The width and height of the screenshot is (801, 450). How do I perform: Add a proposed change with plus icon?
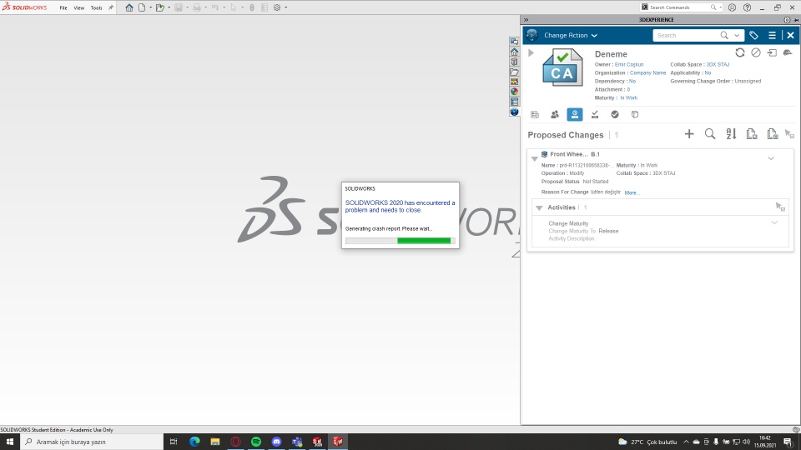tap(689, 133)
